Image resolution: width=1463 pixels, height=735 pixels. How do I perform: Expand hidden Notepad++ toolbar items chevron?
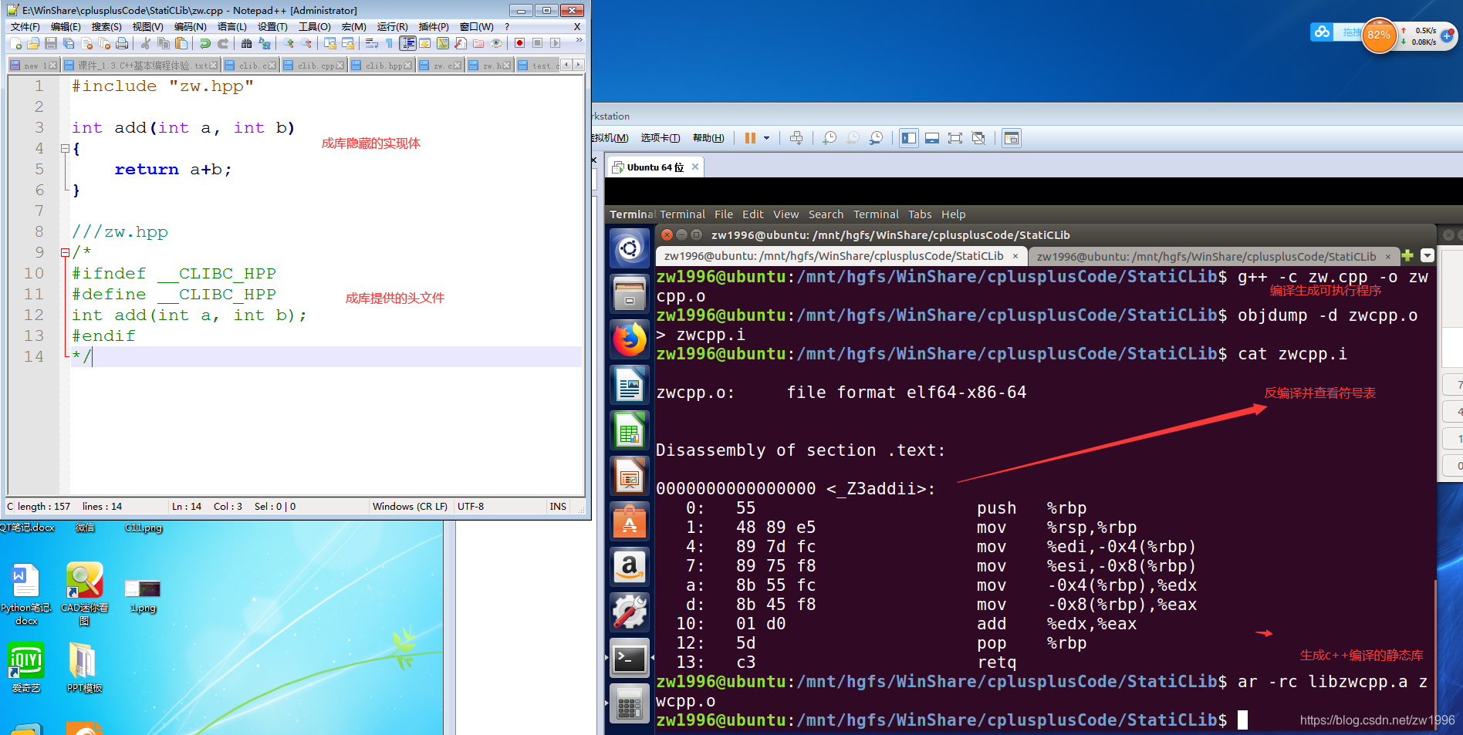coord(579,40)
